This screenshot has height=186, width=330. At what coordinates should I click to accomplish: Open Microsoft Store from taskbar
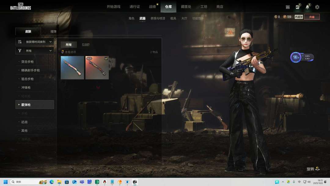click(x=67, y=182)
